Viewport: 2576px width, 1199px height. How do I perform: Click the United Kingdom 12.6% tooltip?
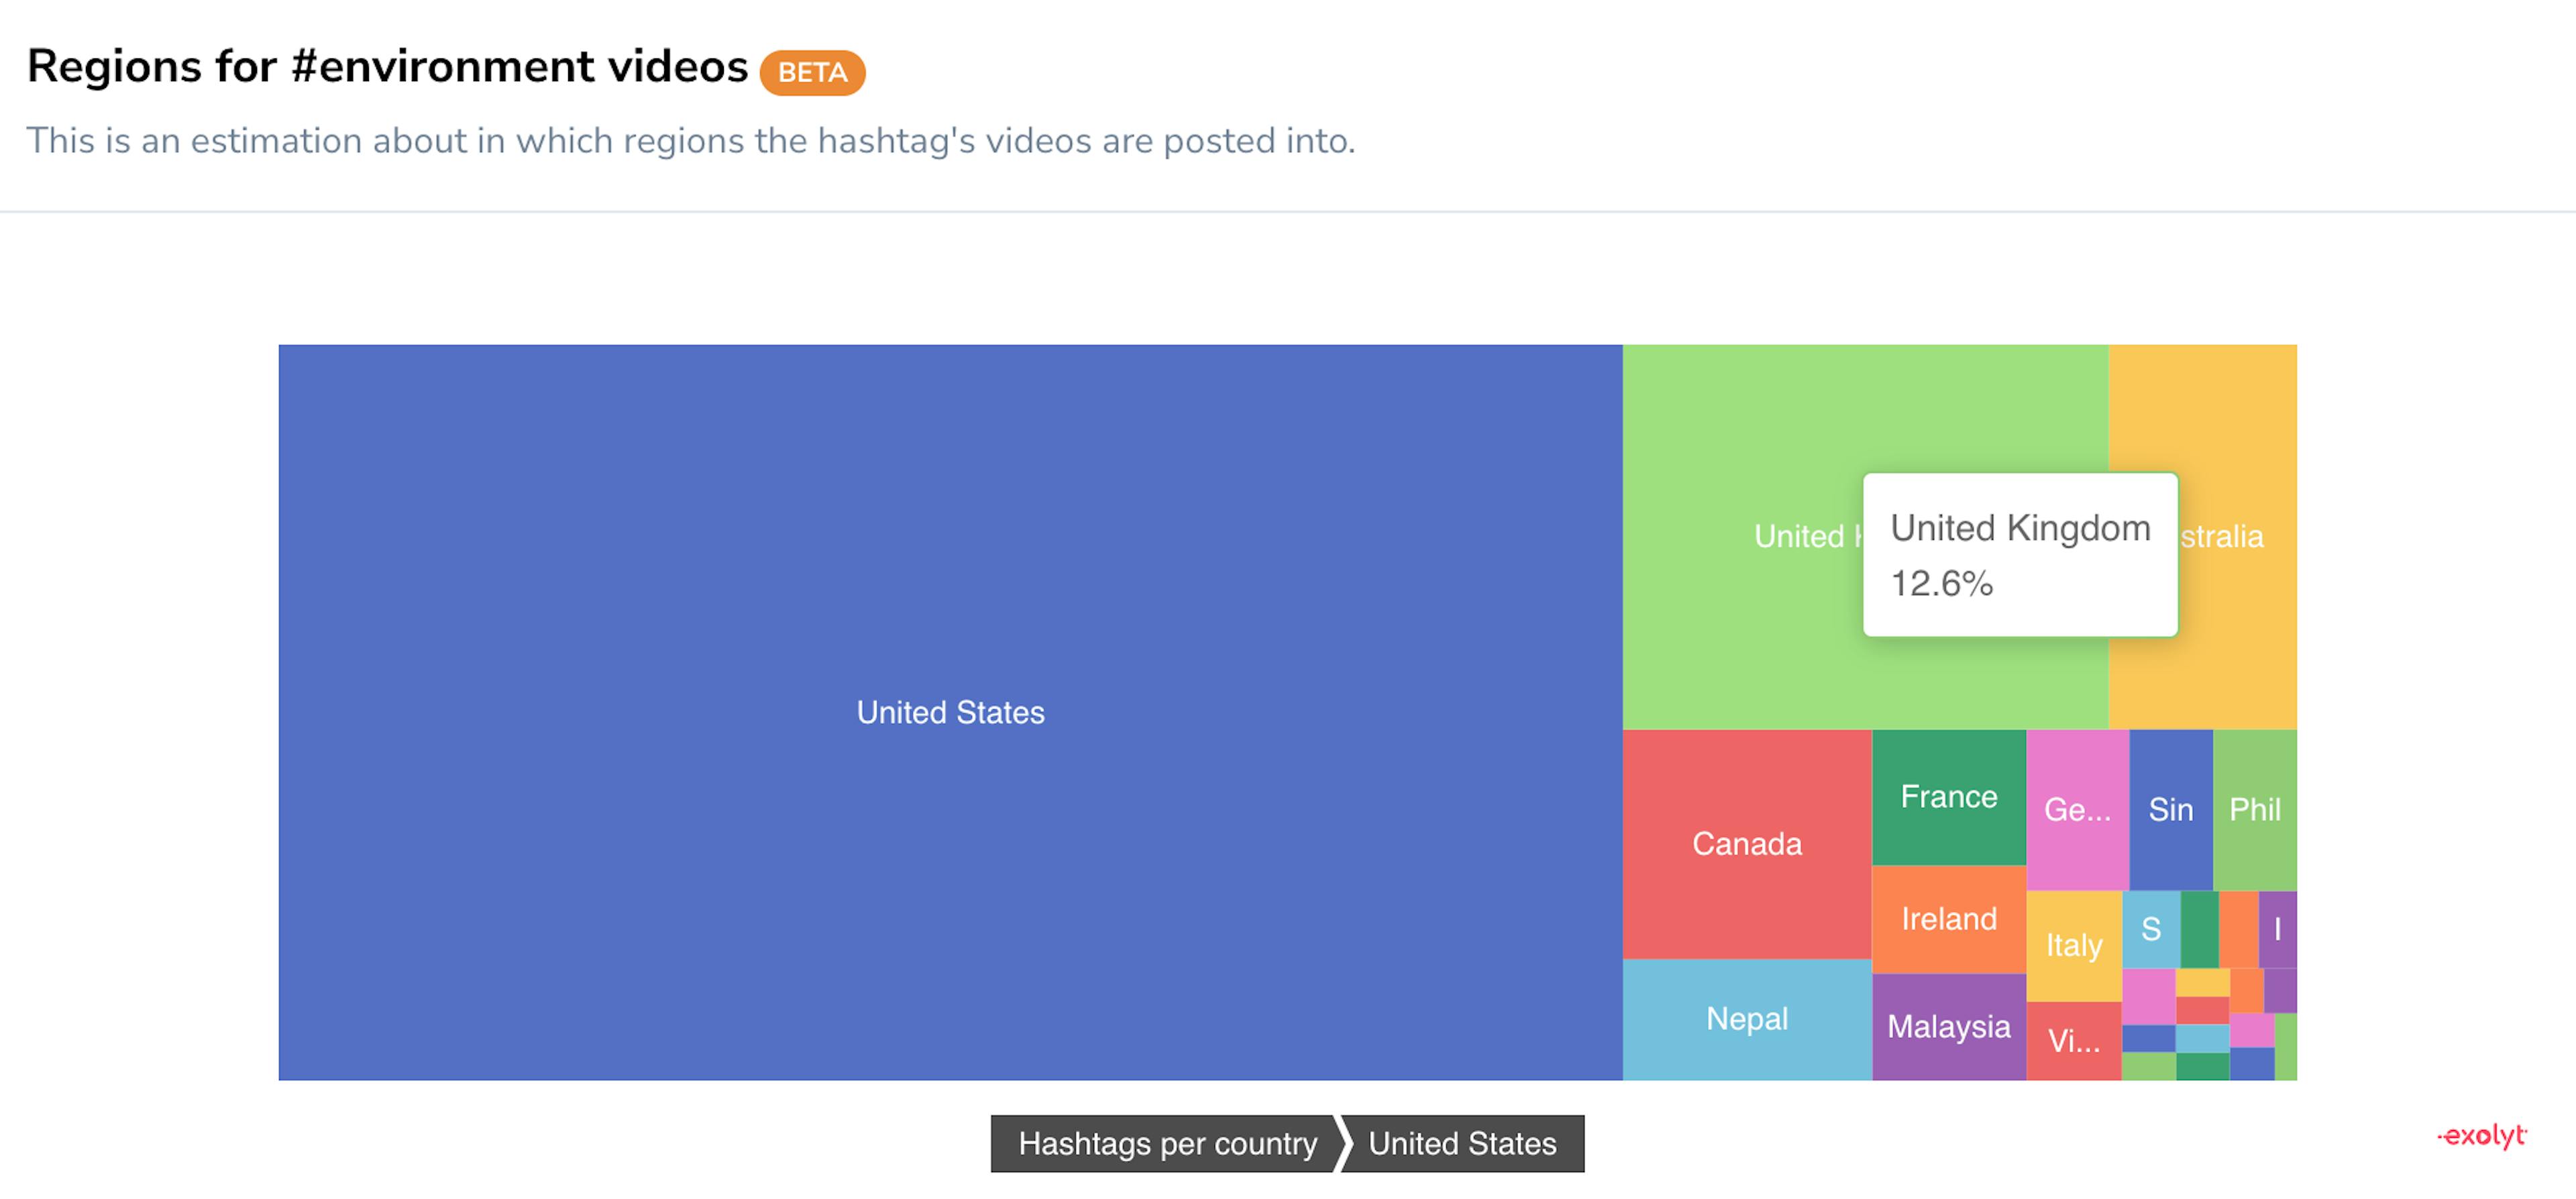(2019, 554)
